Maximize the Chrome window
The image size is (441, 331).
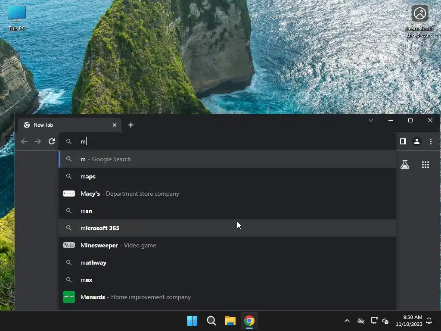(x=410, y=121)
